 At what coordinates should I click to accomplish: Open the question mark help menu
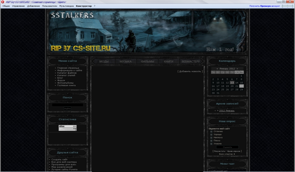[x=95, y=6]
